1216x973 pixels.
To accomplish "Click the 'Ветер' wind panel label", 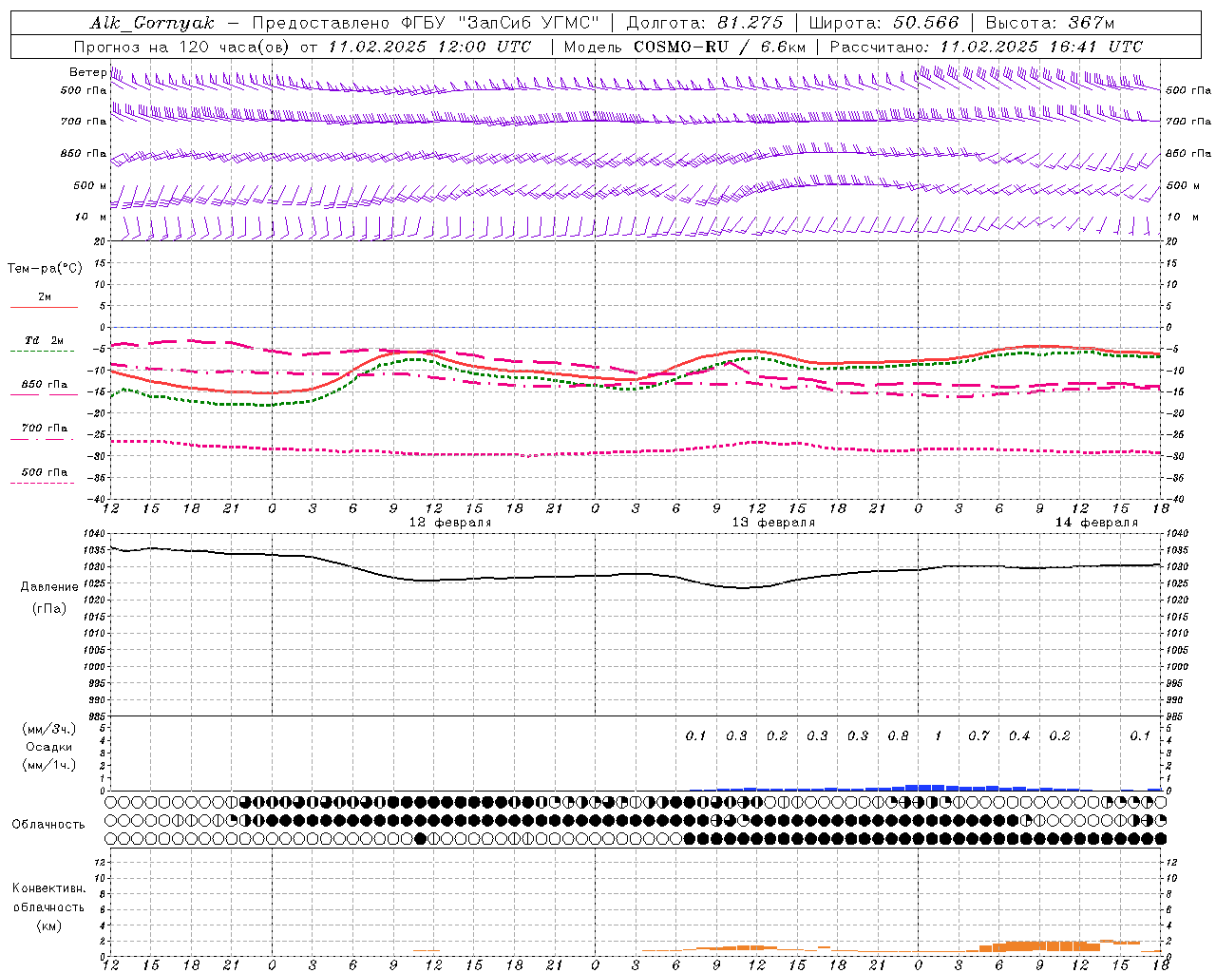I will pos(87,72).
